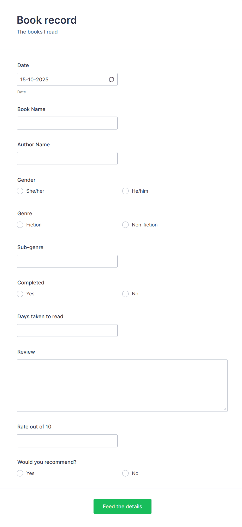Focus the Rate out of 10 field
The height and width of the screenshot is (527, 242).
point(67,440)
